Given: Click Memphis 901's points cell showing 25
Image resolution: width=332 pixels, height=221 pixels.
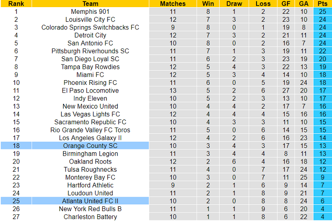Looking at the screenshot, I should [x=323, y=11].
